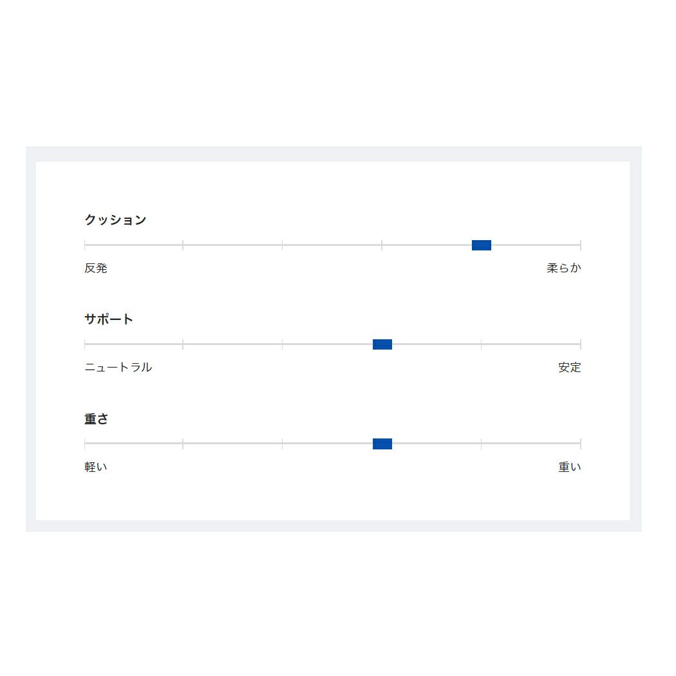Click the クッション slider blue handle
This screenshot has width=676, height=676.
(x=482, y=245)
